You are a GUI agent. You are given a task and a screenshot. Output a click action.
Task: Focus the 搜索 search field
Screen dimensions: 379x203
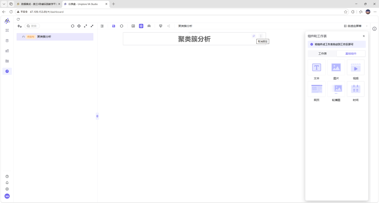tap(32, 26)
